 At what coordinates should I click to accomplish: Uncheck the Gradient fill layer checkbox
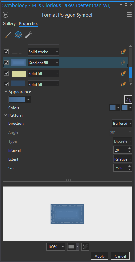pyautogui.click(x=6, y=63)
